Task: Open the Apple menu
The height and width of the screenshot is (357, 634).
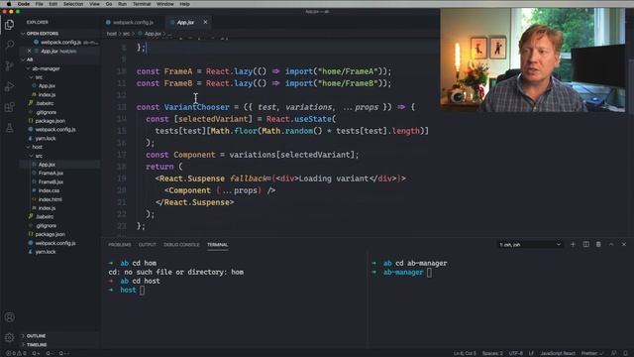Action: (9, 4)
